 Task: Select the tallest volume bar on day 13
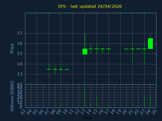click(x=85, y=96)
